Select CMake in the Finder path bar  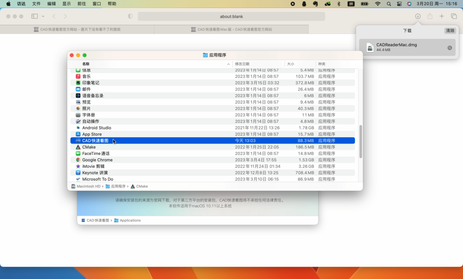(x=139, y=187)
